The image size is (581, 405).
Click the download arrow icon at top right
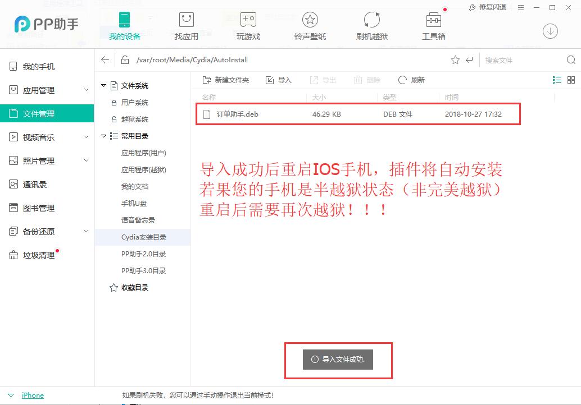coord(550,31)
